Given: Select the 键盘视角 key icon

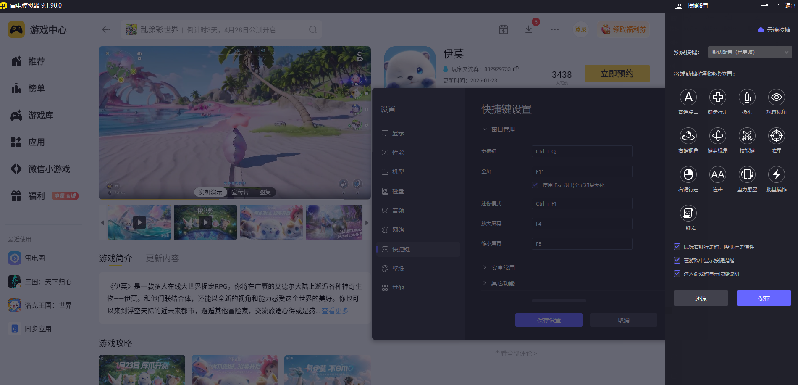Looking at the screenshot, I should 717,136.
